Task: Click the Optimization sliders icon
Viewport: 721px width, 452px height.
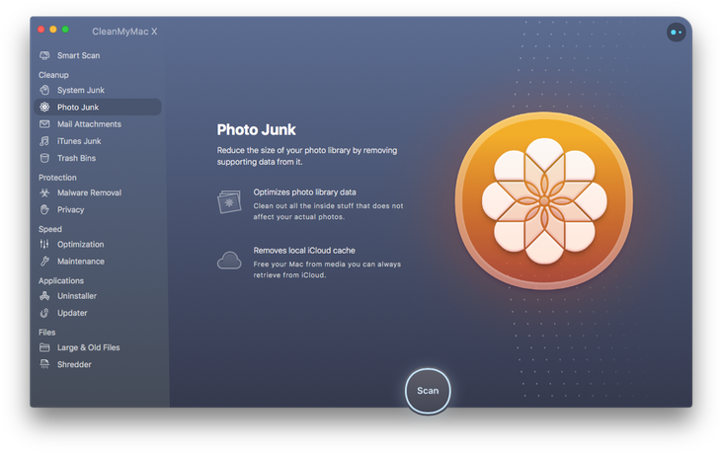Action: tap(44, 244)
